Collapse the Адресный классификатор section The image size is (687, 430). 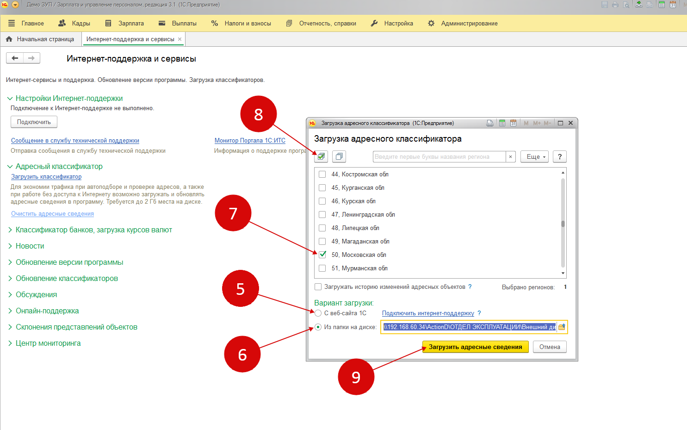point(10,167)
